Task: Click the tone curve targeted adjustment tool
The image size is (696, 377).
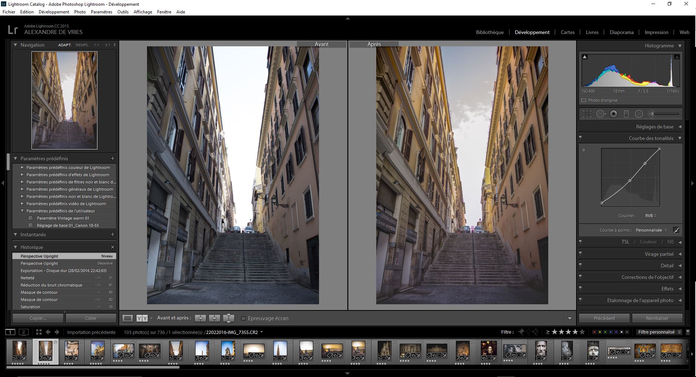Action: tap(583, 150)
